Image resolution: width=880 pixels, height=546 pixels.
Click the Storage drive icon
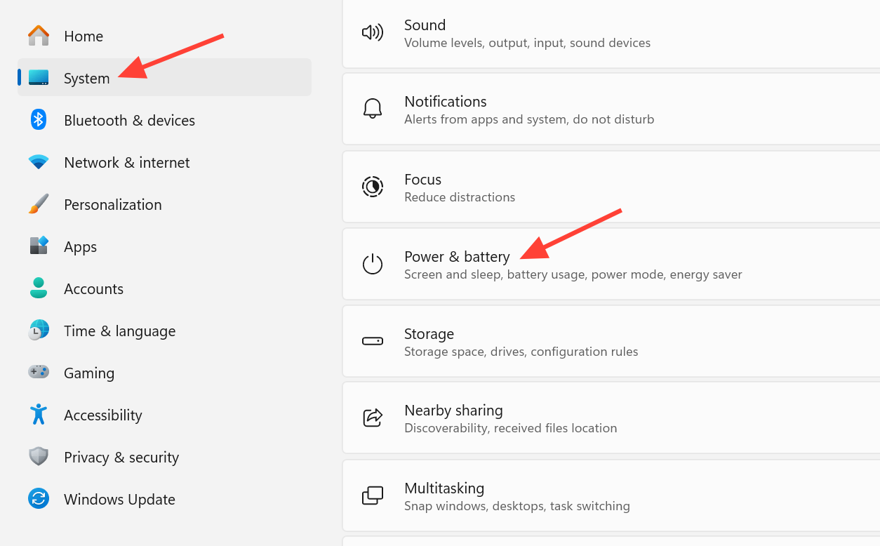click(373, 341)
